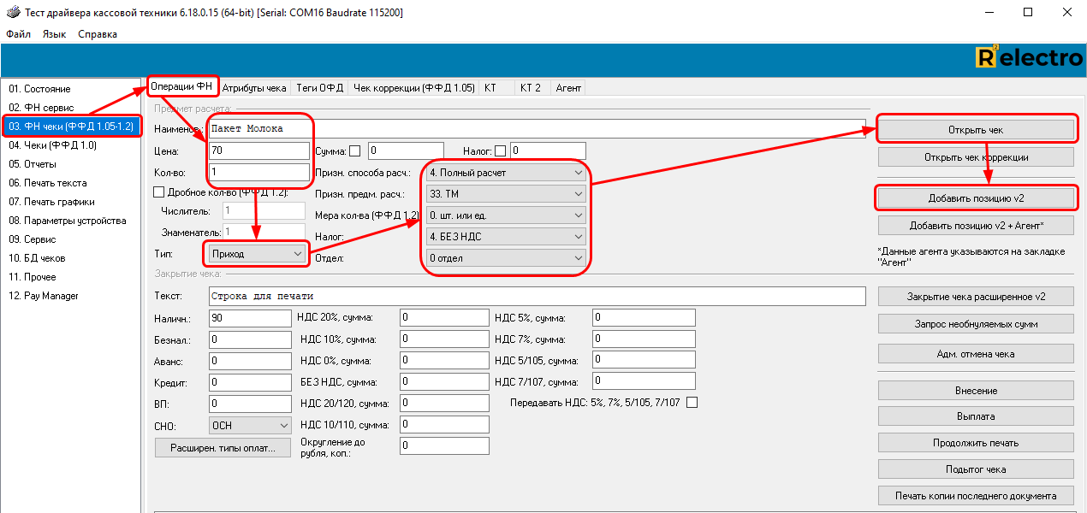The image size is (1087, 513).
Task: Click Добавить позицию v2 button
Action: pos(976,198)
